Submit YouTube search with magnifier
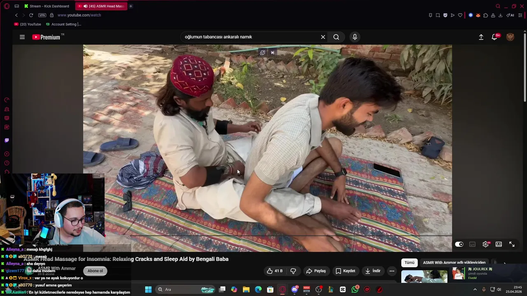This screenshot has width=527, height=296. (336, 37)
